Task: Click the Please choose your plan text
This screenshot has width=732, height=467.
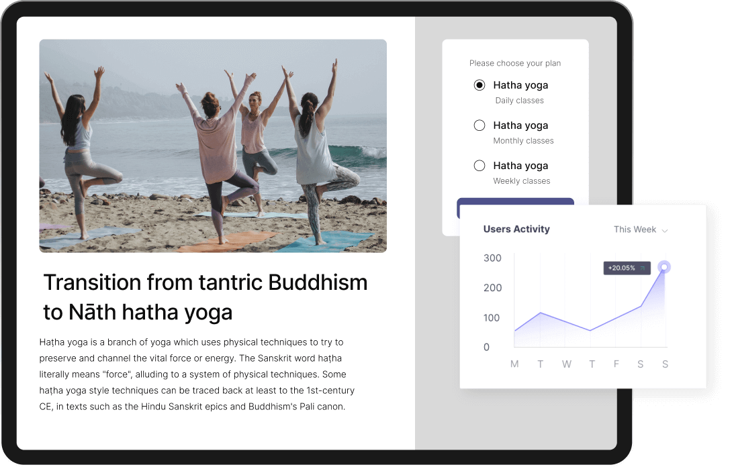Action: 515,63
